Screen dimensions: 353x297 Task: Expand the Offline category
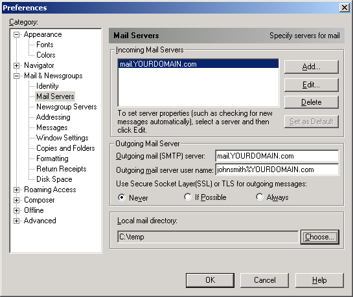click(x=16, y=211)
